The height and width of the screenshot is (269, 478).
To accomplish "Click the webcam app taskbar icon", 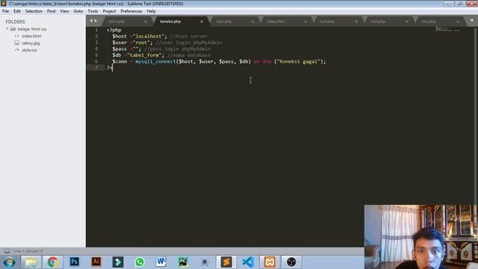I will [205, 262].
